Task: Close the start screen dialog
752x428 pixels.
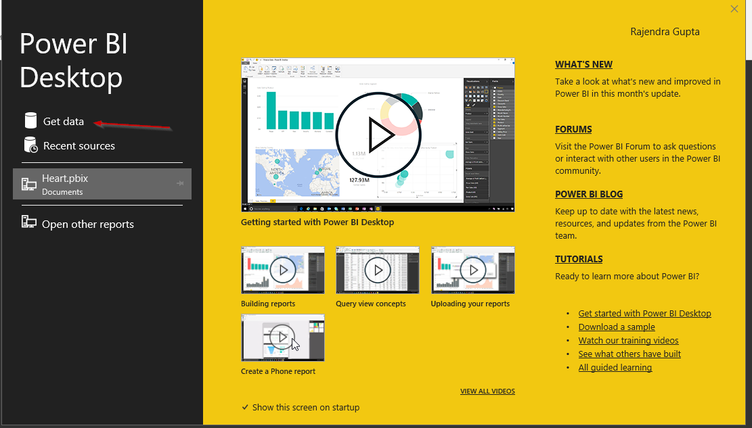Action: coord(734,9)
